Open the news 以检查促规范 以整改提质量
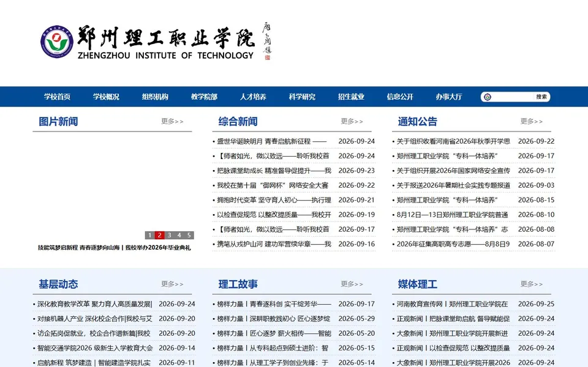The width and height of the screenshot is (588, 367). pos(274,215)
